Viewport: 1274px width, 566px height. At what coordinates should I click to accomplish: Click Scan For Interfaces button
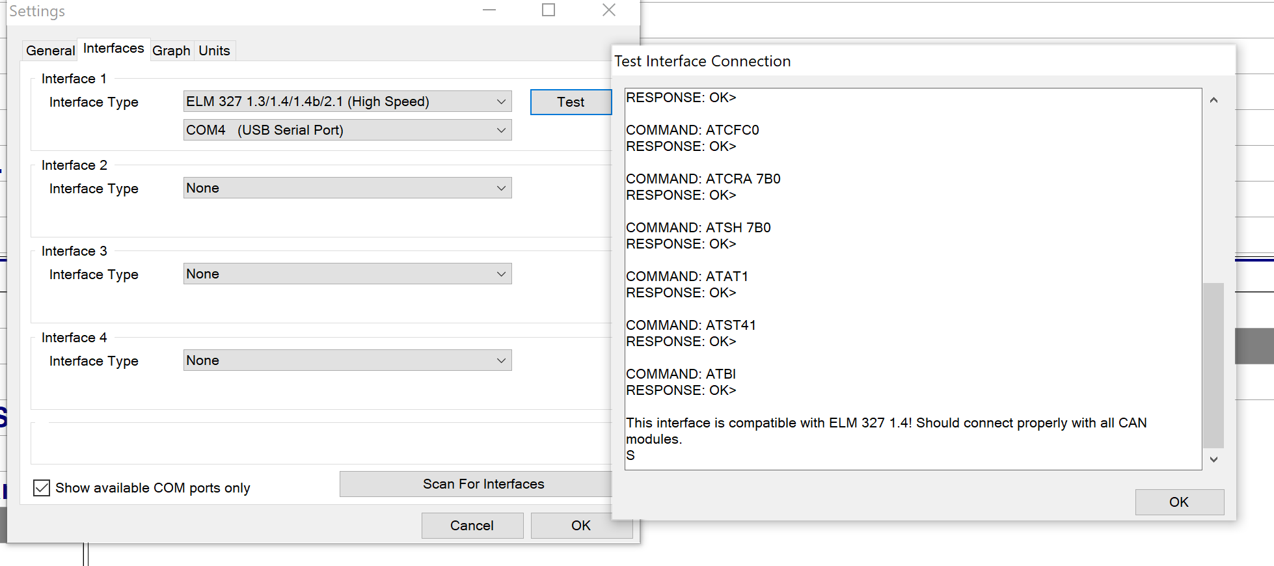[476, 484]
